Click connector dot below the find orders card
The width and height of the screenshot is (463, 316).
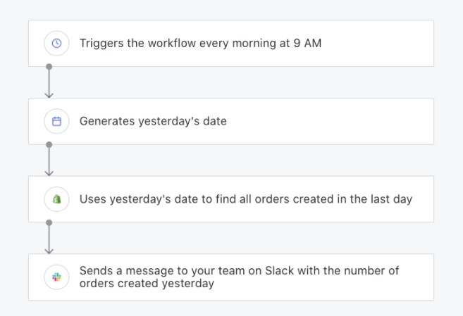click(x=49, y=223)
